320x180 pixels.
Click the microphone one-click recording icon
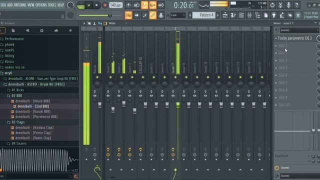coord(288,5)
